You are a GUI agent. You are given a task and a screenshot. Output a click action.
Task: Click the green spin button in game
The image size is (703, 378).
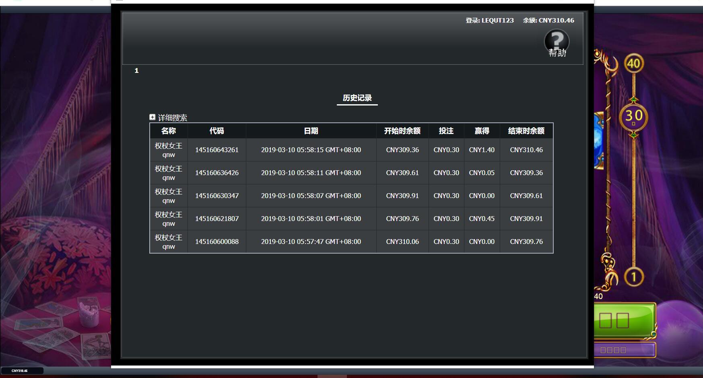click(x=625, y=320)
